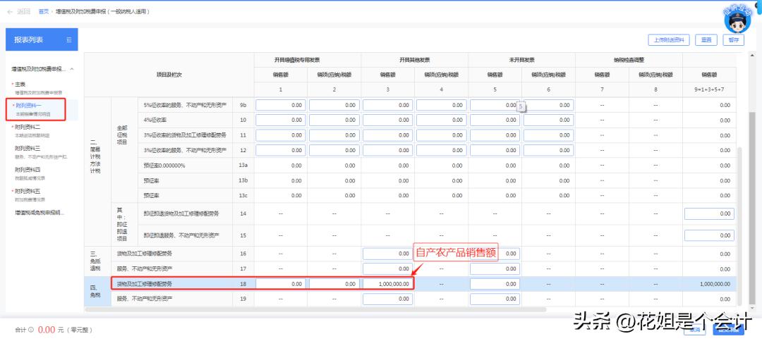This screenshot has height=341, width=762.
Task: Click the 9=1+3+5+7 column label
Action: [x=709, y=90]
